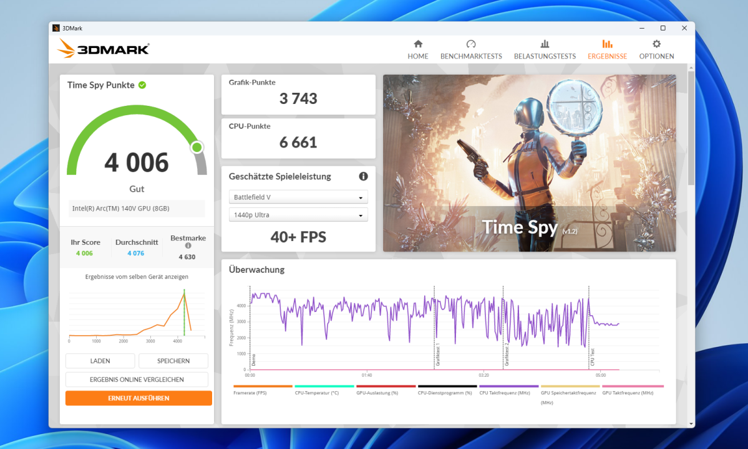Screen dimensions: 748x449
Task: Maximize the 3DMark window
Action: [x=663, y=28]
